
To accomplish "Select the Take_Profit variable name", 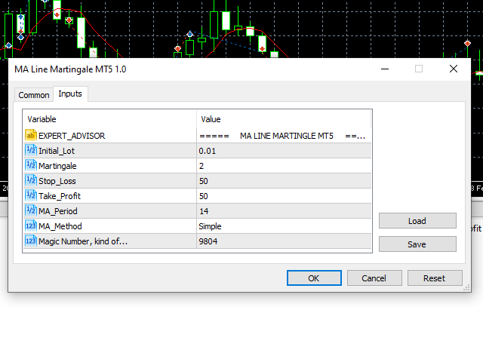I will coord(60,196).
